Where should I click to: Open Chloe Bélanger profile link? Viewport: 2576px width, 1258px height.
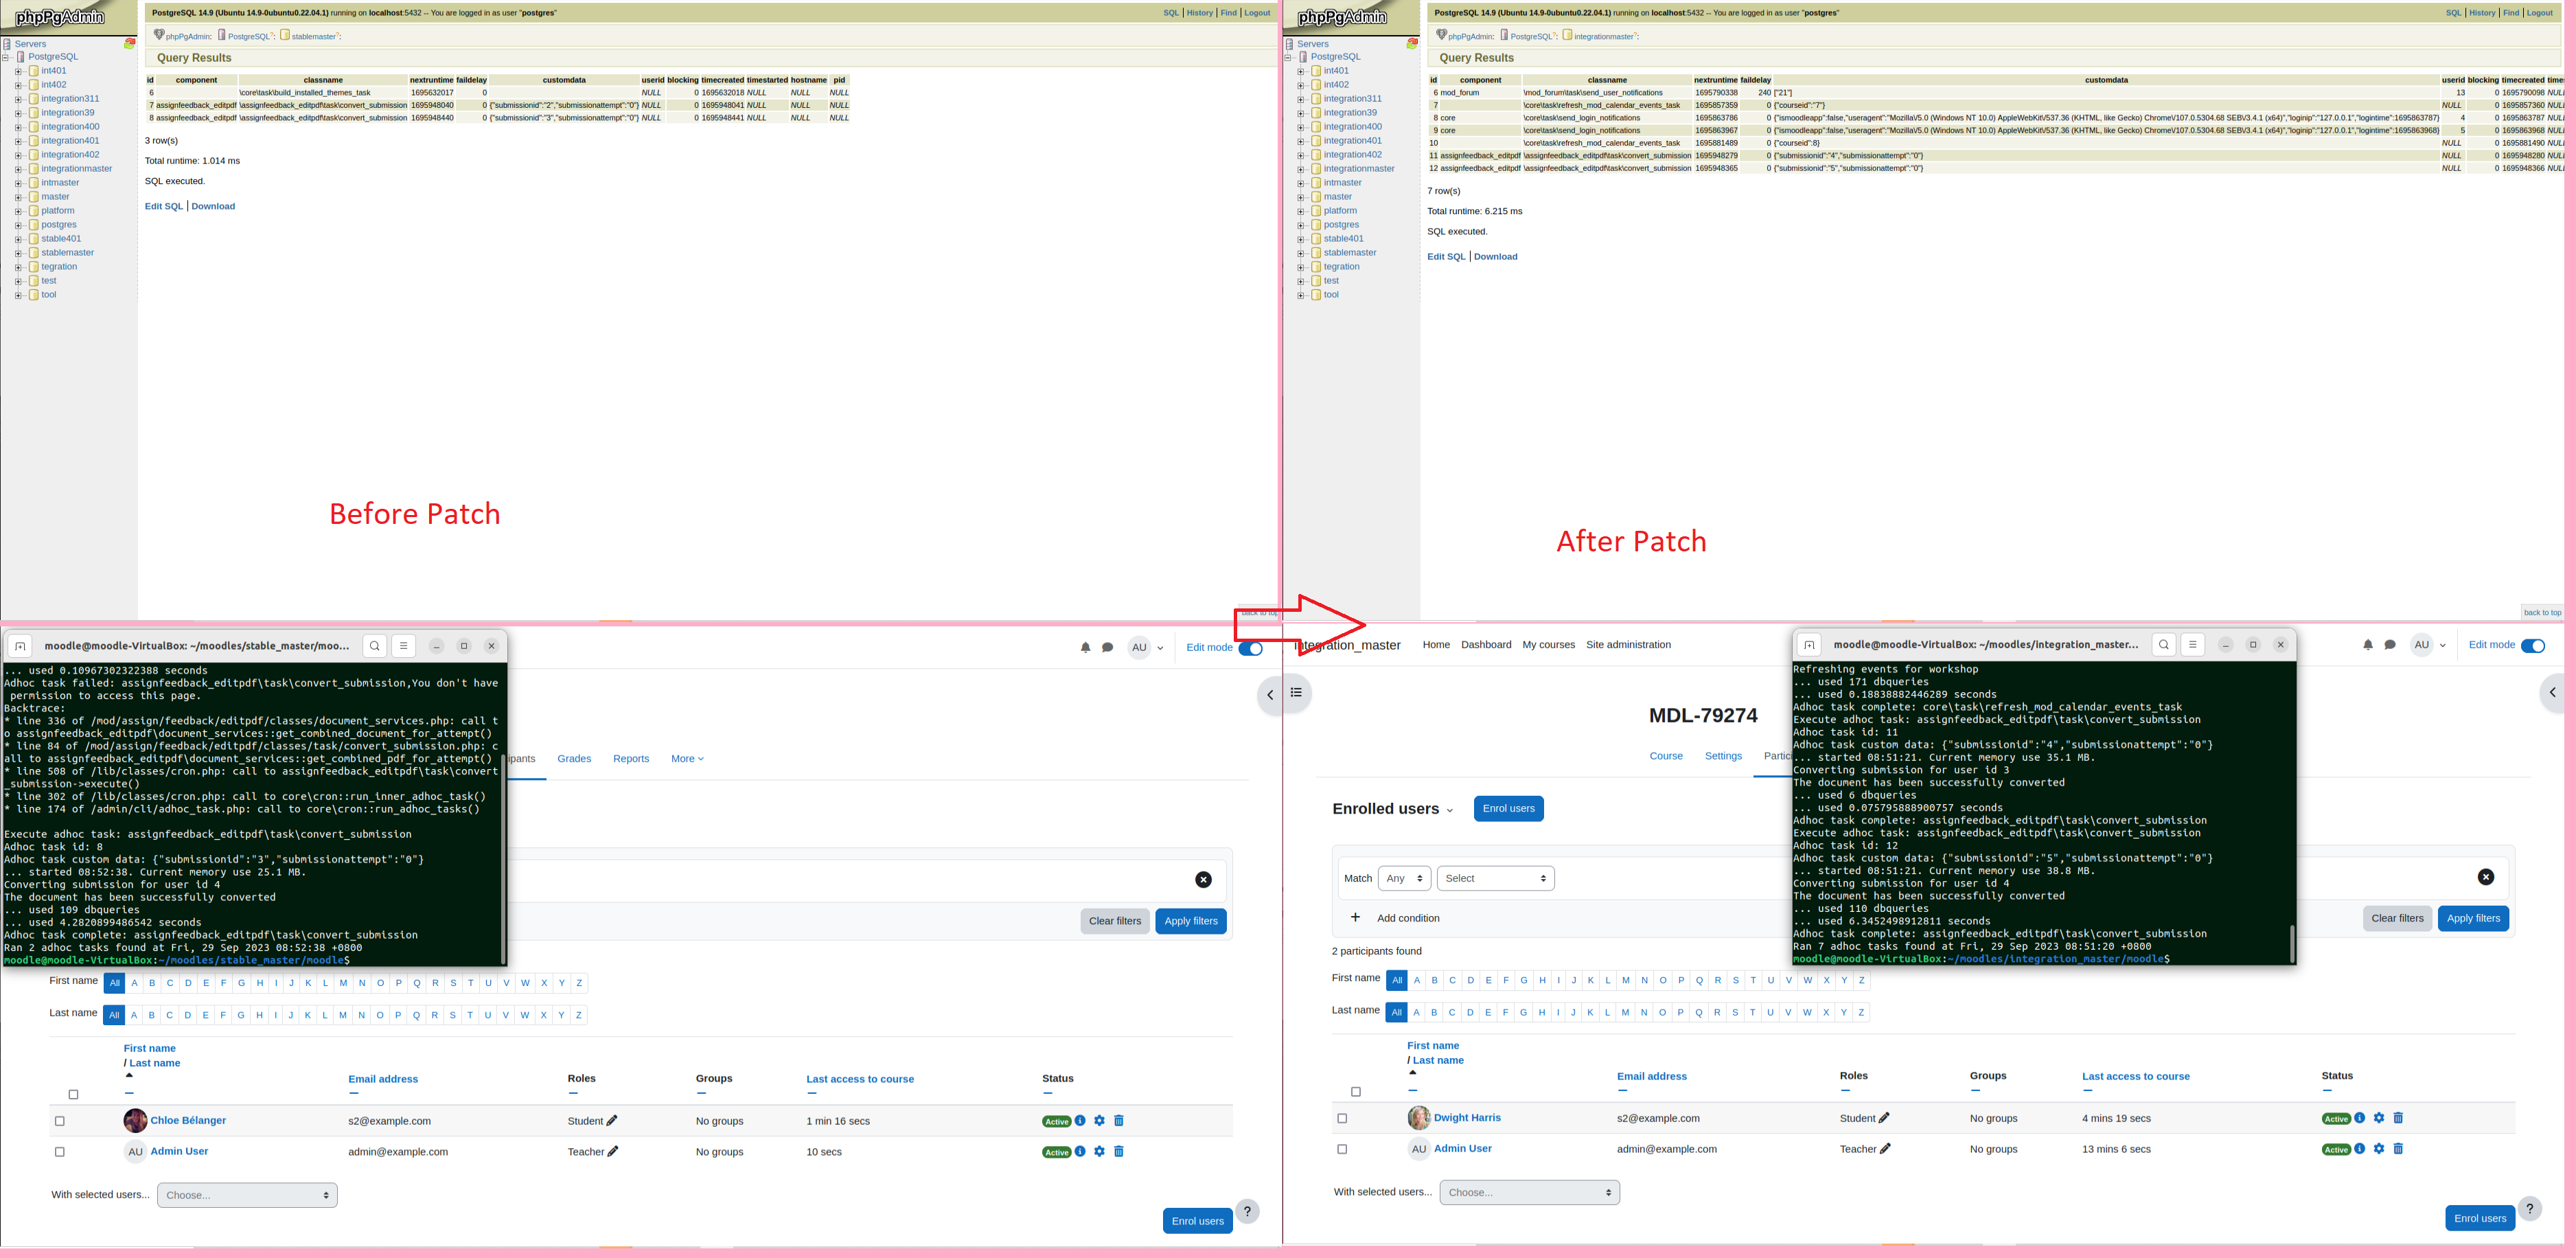pos(188,1120)
